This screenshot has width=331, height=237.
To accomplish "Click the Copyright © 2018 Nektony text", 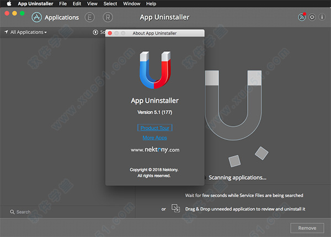I will point(154,170).
